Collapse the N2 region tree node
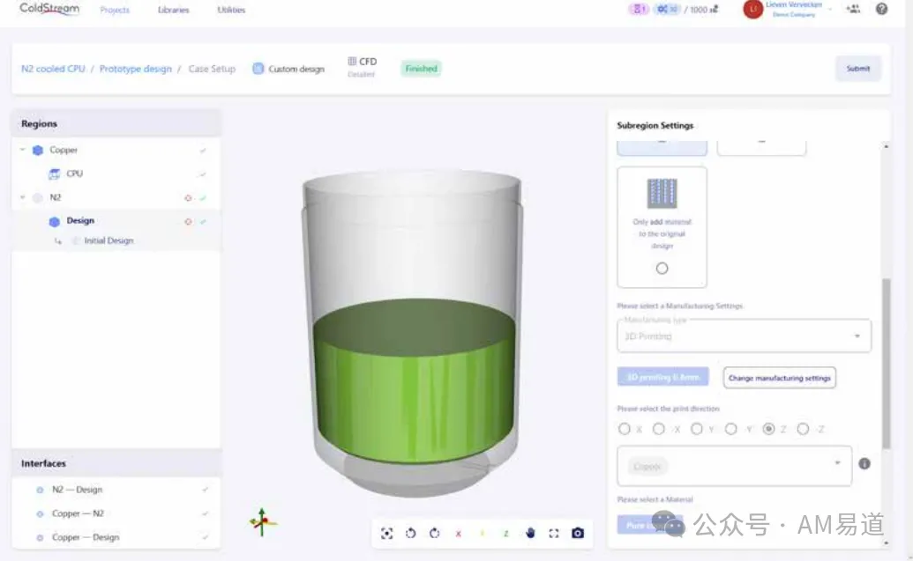Viewport: 913px width, 561px height. tap(23, 197)
